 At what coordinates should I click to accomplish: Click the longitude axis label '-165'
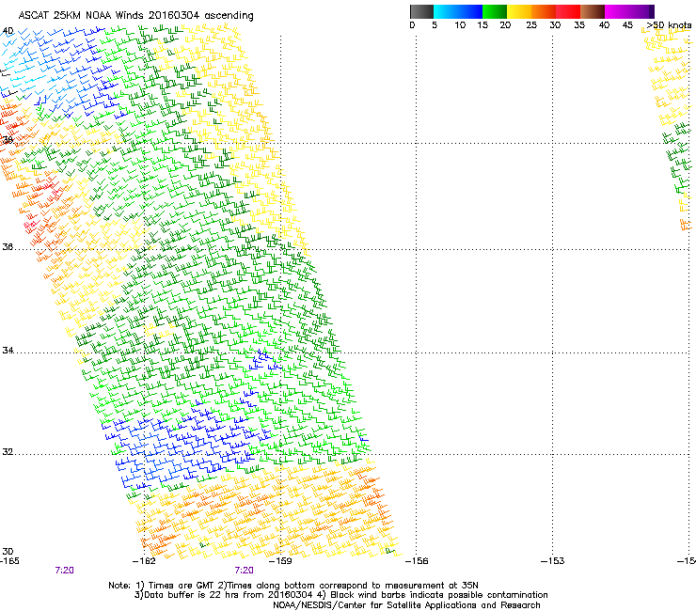coord(9,561)
